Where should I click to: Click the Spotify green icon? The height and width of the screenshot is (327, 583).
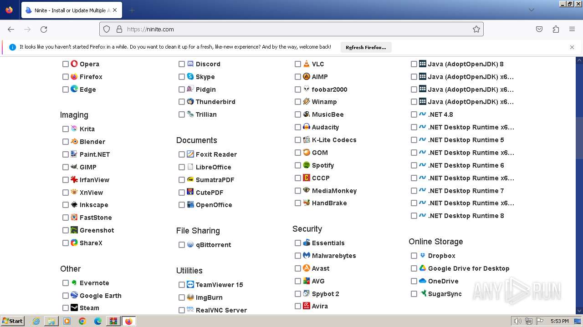coord(307,165)
